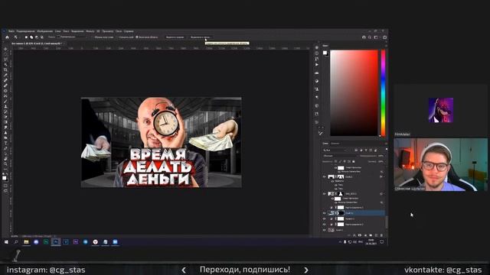Click Link layers icon at panel bottom
490x275 pixels.
[349, 235]
